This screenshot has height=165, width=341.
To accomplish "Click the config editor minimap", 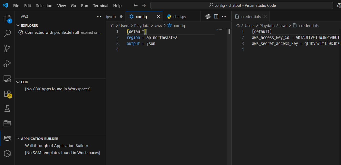I will click(219, 30).
